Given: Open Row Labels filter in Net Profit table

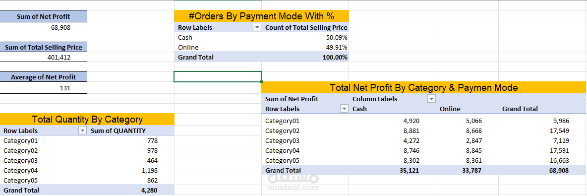Looking at the screenshot, I should click(x=344, y=109).
